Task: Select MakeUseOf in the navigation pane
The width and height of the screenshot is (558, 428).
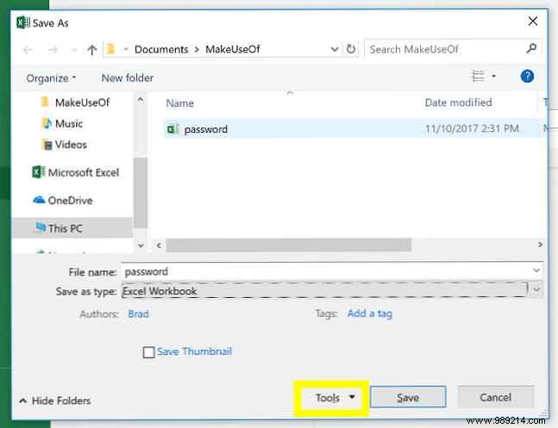Action: (x=82, y=102)
